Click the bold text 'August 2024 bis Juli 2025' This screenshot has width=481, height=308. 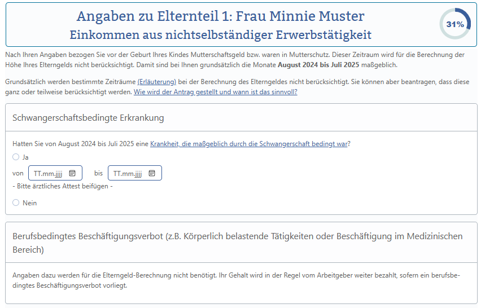[x=318, y=65]
